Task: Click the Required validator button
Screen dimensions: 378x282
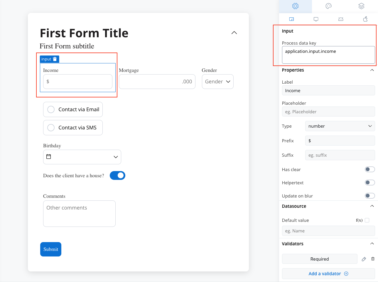Action: click(320, 259)
